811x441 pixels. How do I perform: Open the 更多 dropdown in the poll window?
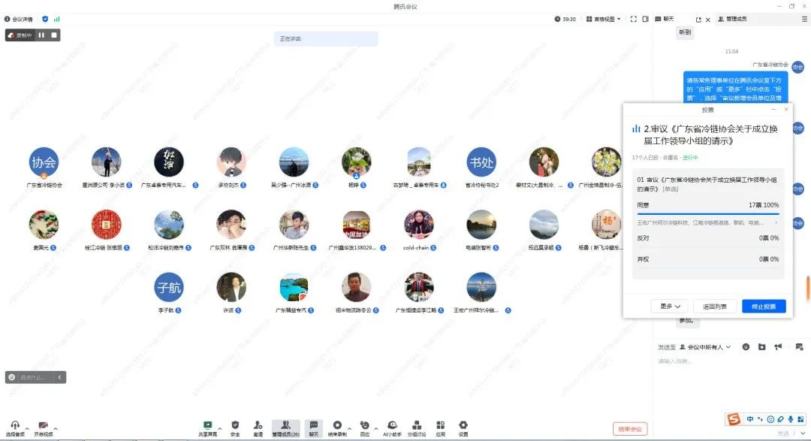[670, 307]
